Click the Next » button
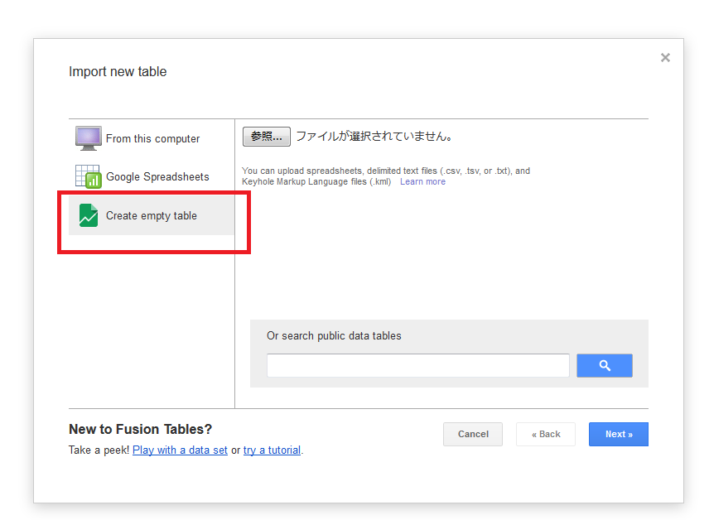The height and width of the screenshot is (520, 709). coord(619,434)
